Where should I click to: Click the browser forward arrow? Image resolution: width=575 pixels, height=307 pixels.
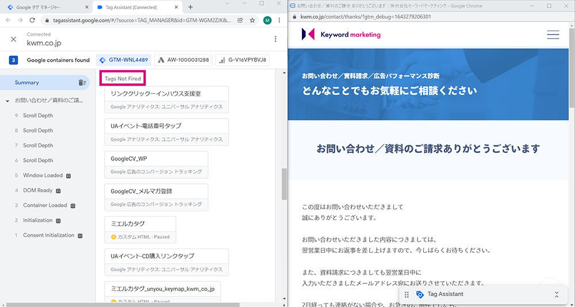20,20
